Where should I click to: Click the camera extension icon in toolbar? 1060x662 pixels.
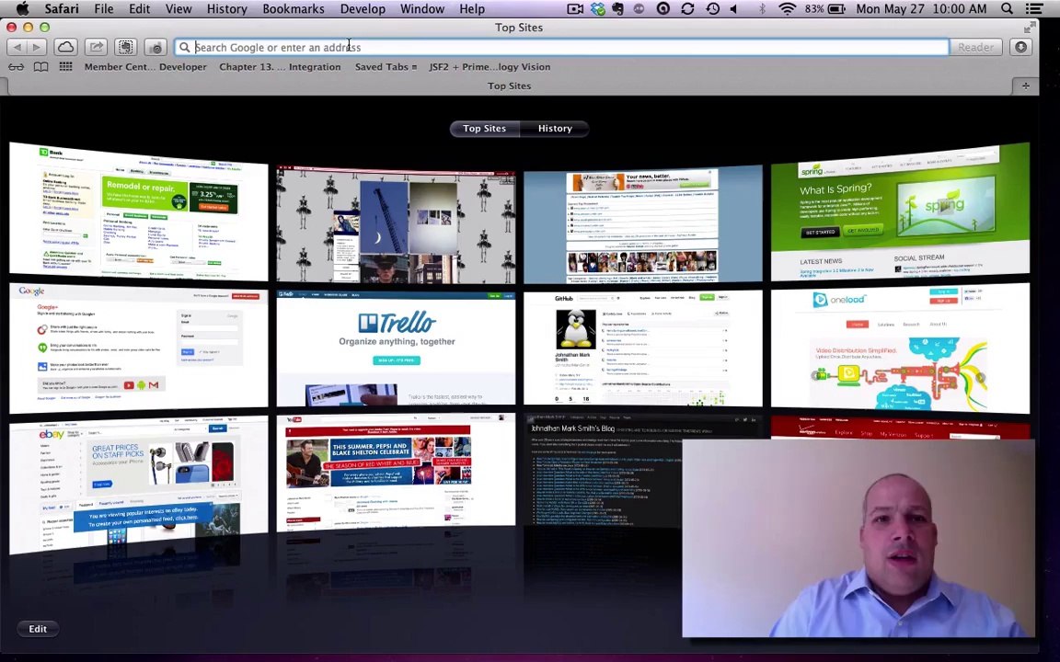pyautogui.click(x=156, y=47)
